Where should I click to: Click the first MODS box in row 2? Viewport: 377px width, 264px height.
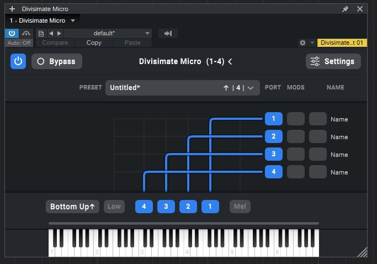coord(296,136)
